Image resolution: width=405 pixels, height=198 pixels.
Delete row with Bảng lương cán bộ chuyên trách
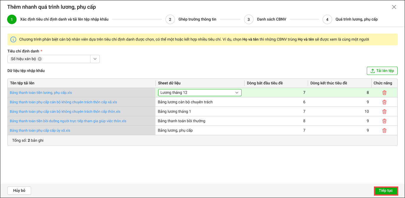(x=384, y=102)
